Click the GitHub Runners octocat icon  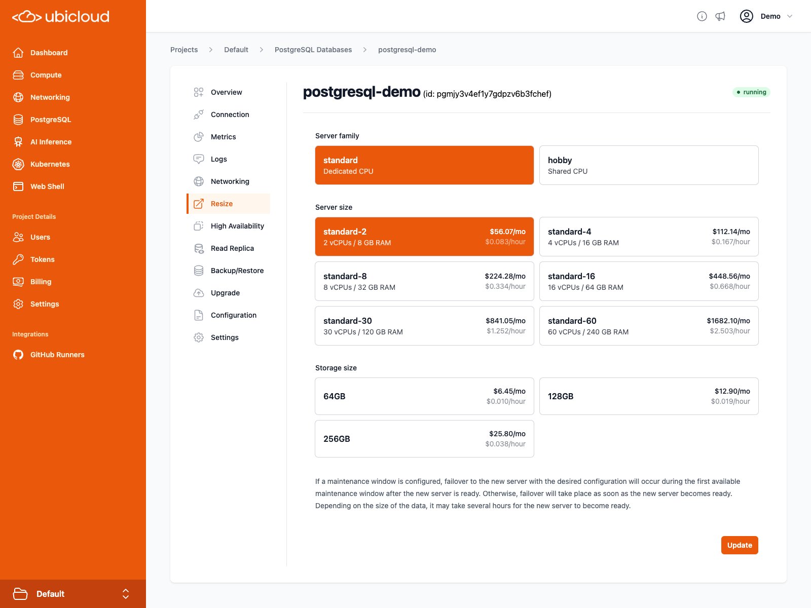point(18,355)
